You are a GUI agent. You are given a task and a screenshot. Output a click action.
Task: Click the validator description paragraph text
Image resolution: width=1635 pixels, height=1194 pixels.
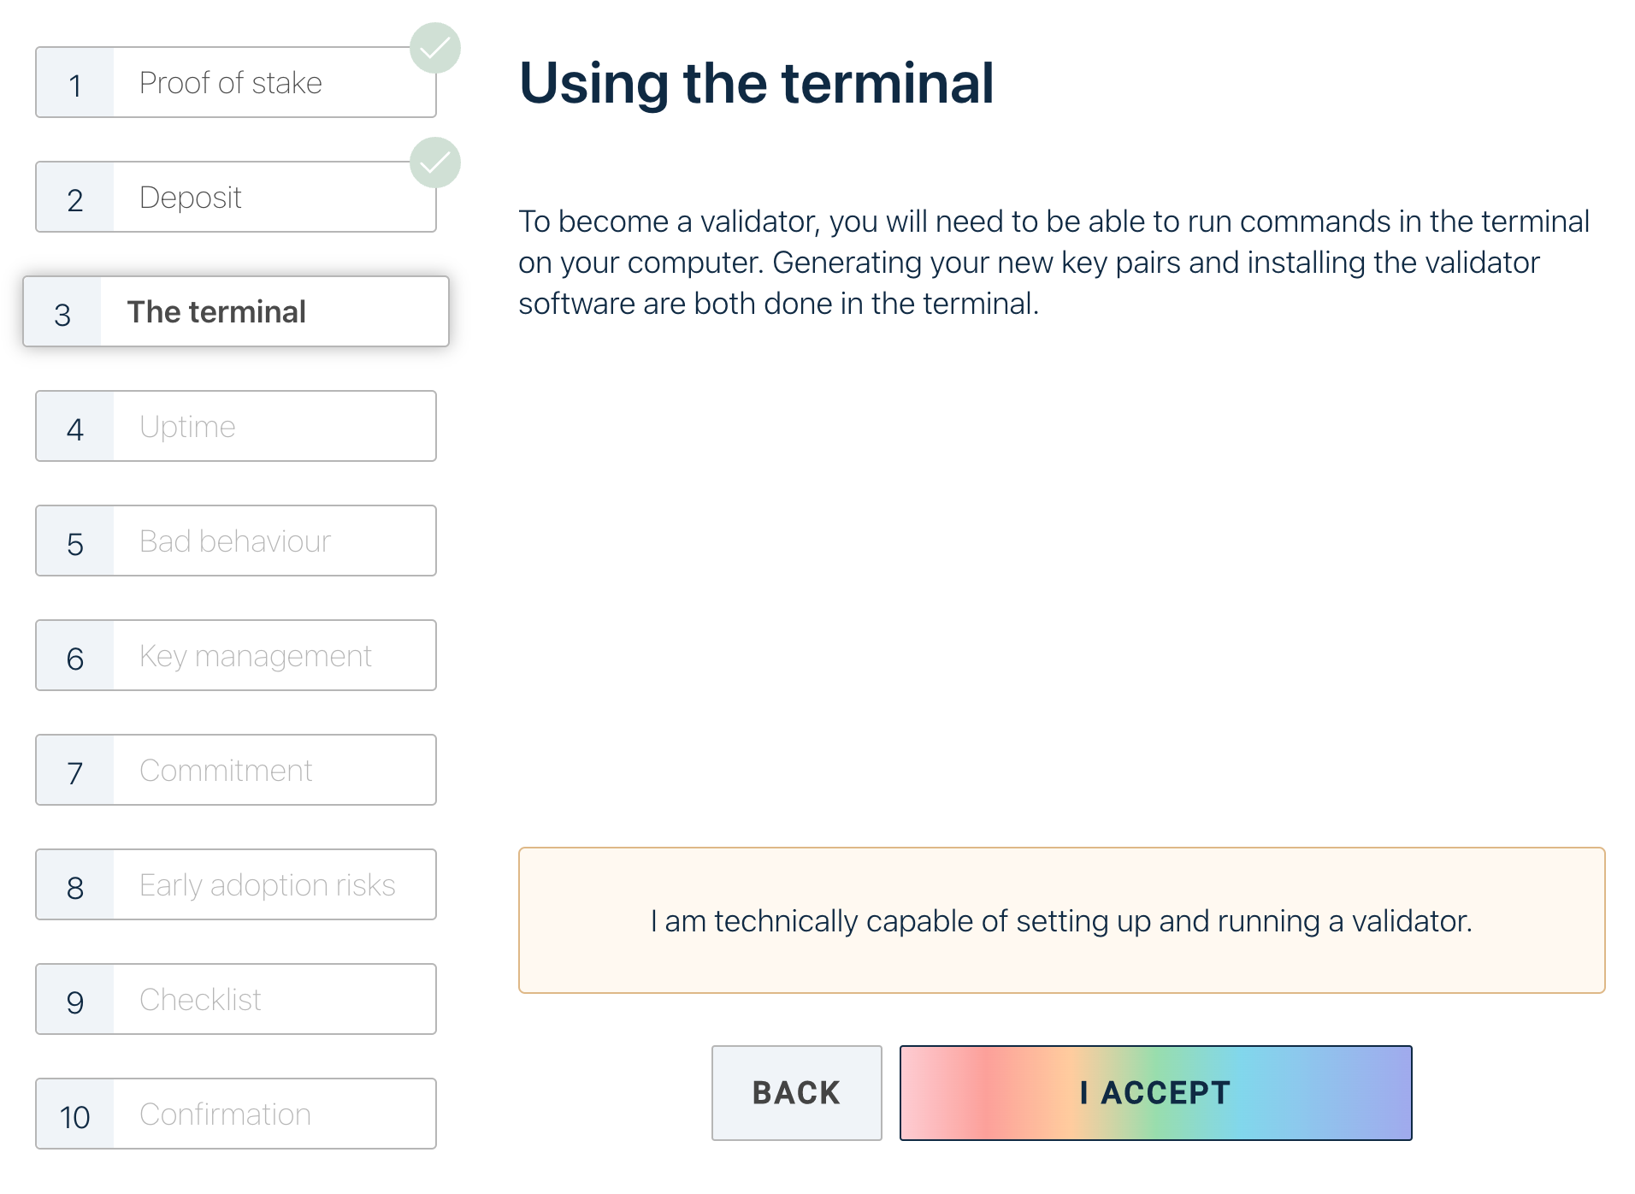point(1054,262)
